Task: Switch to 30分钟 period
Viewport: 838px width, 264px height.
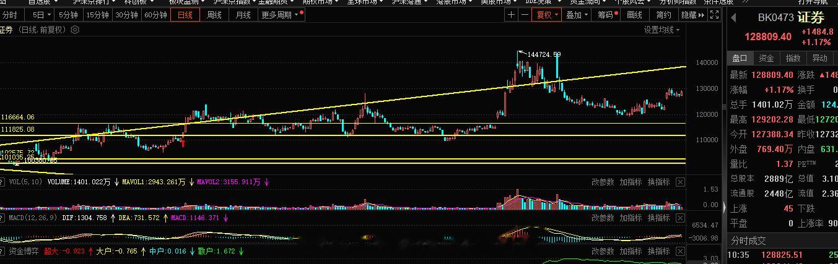Action: click(x=127, y=15)
